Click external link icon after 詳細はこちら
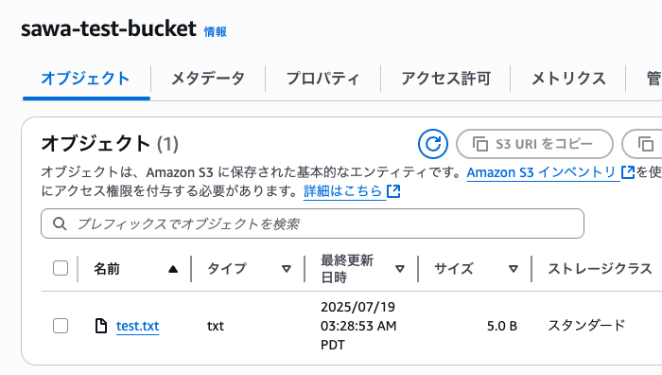Viewport: 662px width, 375px height. click(x=393, y=191)
